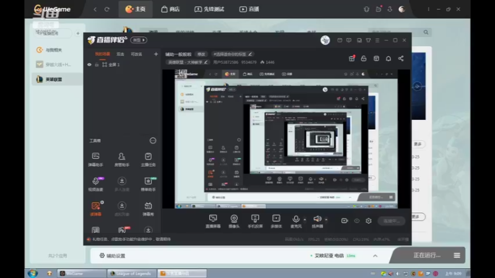Toggle the mode pill beside 直播伴侣 logo

pos(139,40)
